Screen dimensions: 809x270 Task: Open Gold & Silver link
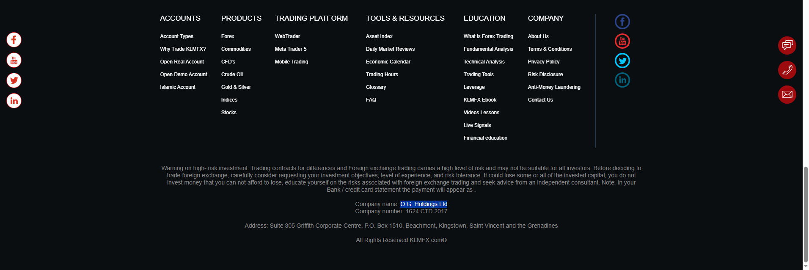click(236, 87)
